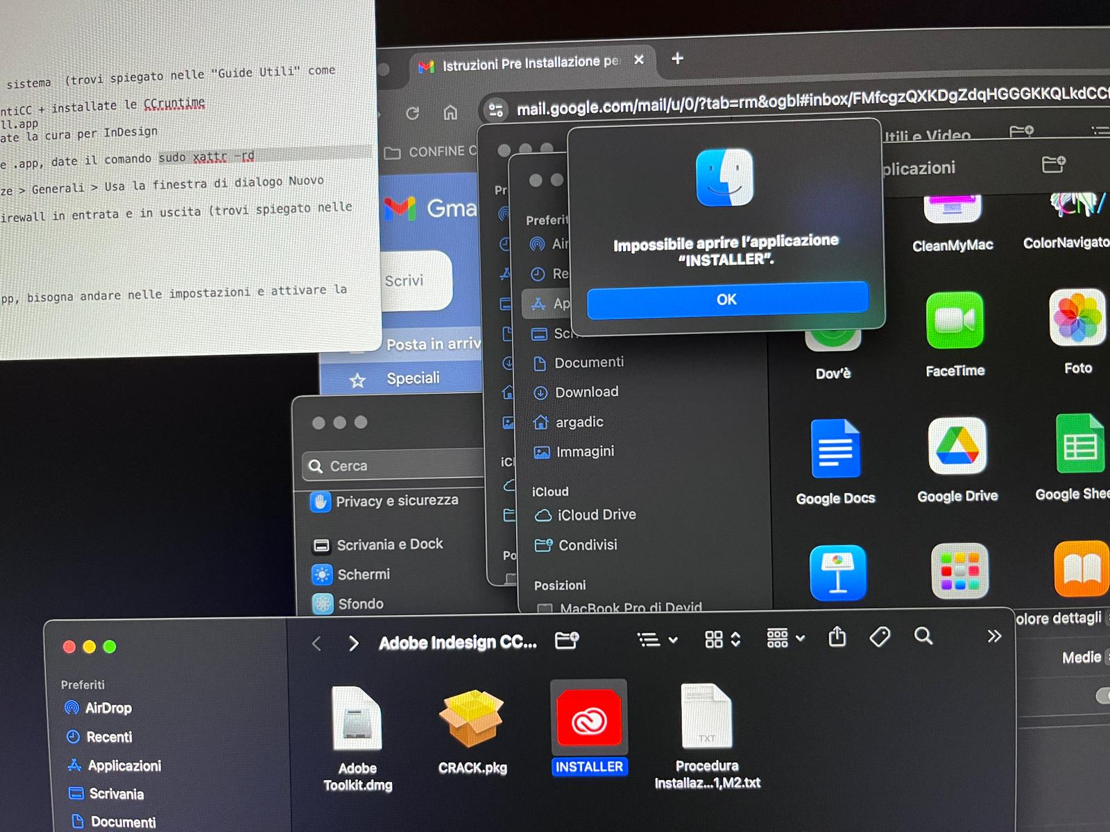Screen dimensions: 1110x832
Task: Open Scrivania in the front Finder sidebar
Action: [x=106, y=794]
